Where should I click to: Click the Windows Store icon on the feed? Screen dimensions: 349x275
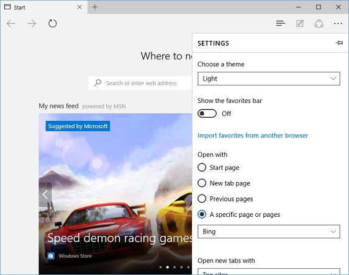(x=51, y=256)
